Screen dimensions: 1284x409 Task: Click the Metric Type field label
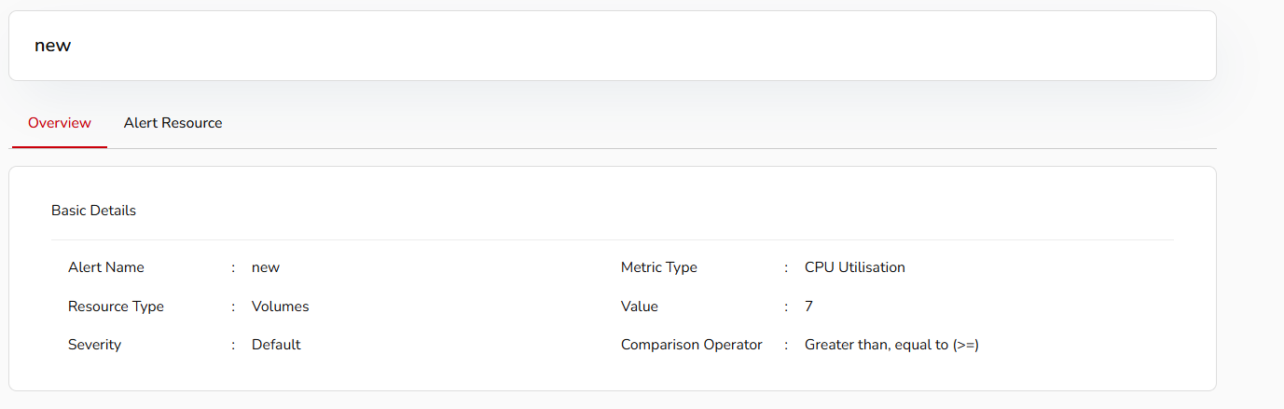click(658, 267)
